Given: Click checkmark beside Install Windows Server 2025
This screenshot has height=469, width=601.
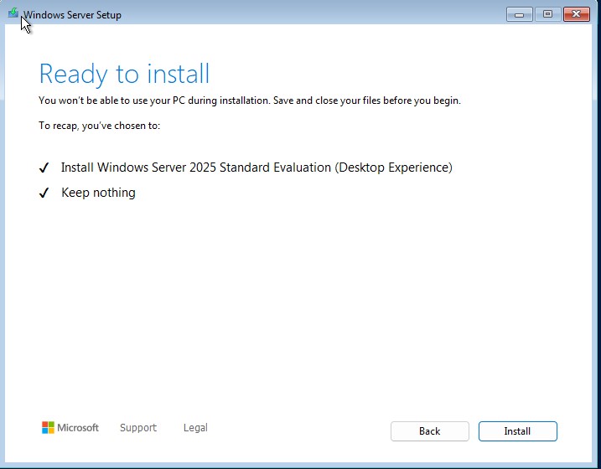Looking at the screenshot, I should click(44, 168).
